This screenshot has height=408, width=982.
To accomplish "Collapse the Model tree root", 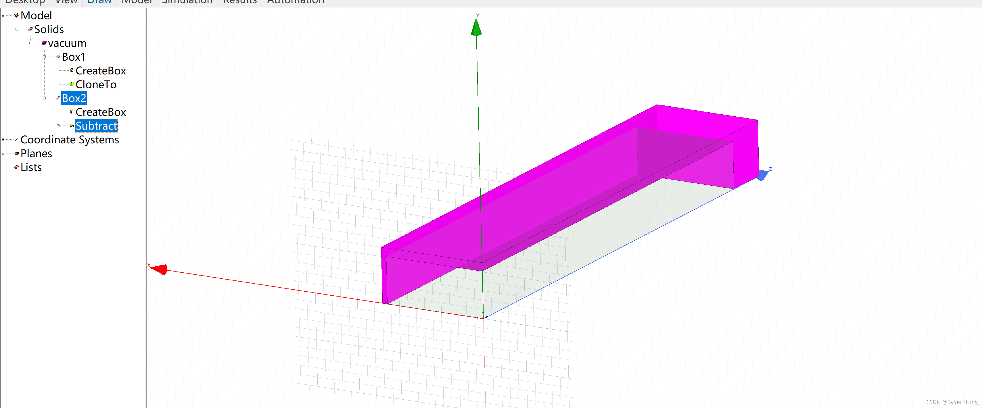I will pyautogui.click(x=3, y=16).
